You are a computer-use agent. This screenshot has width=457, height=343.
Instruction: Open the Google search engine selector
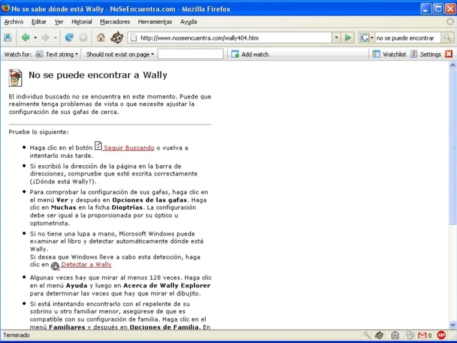[367, 38]
